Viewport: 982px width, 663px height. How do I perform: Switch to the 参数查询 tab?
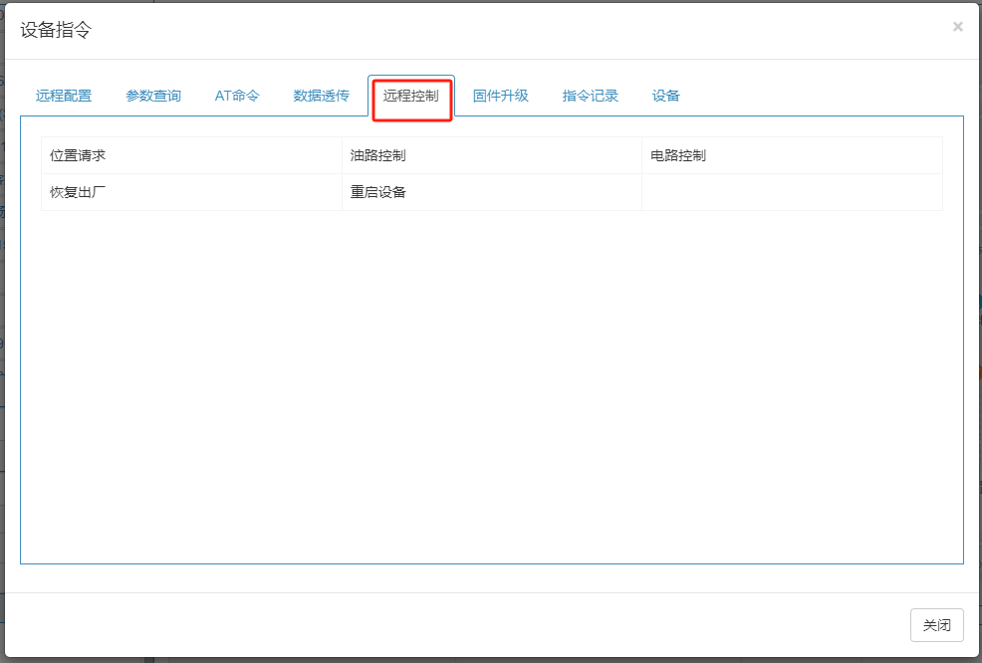tap(153, 97)
